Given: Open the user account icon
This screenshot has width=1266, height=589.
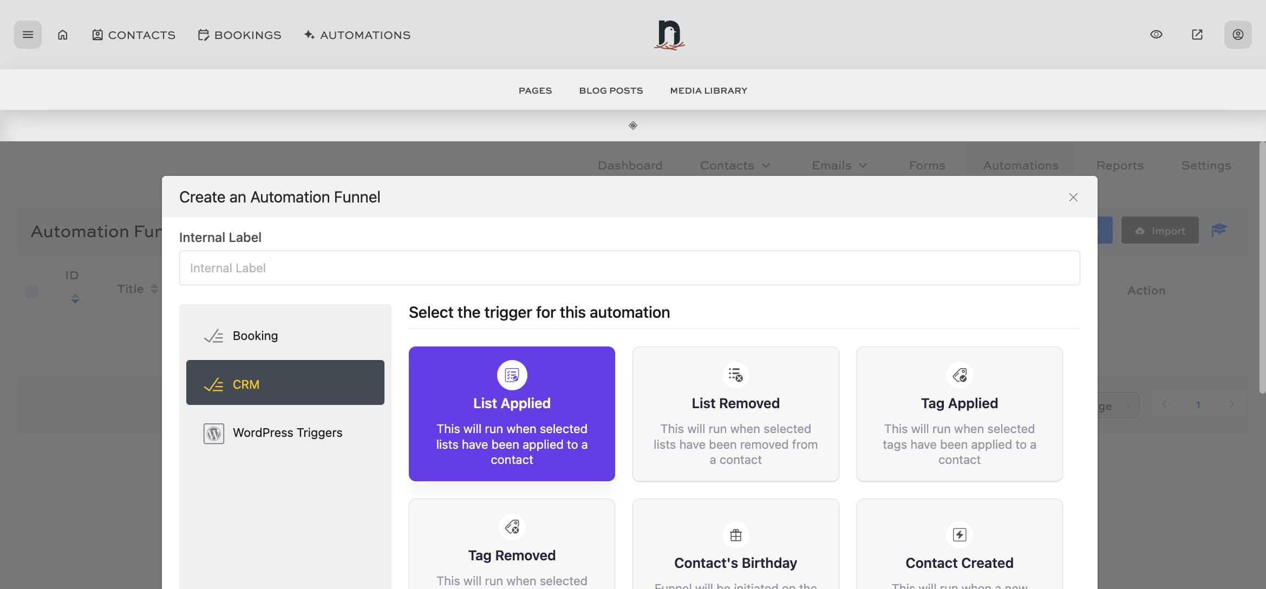Looking at the screenshot, I should [x=1238, y=35].
